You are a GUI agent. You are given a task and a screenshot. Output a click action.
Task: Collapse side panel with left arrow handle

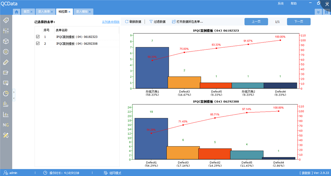pyautogui.click(x=14, y=98)
